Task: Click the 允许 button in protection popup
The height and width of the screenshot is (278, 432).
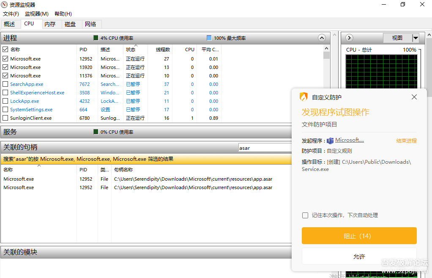Action: [359, 256]
